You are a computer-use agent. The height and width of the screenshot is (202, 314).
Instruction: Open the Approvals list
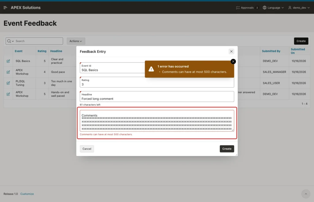(x=247, y=8)
